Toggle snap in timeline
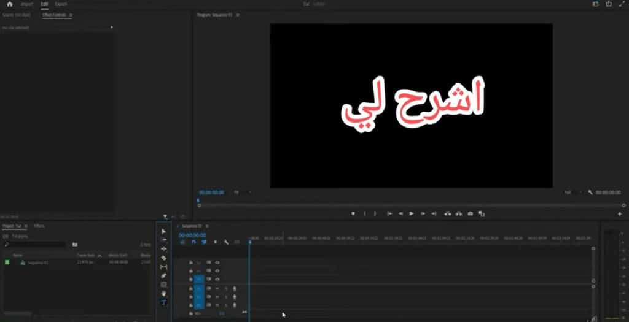This screenshot has width=629, height=322. click(193, 242)
